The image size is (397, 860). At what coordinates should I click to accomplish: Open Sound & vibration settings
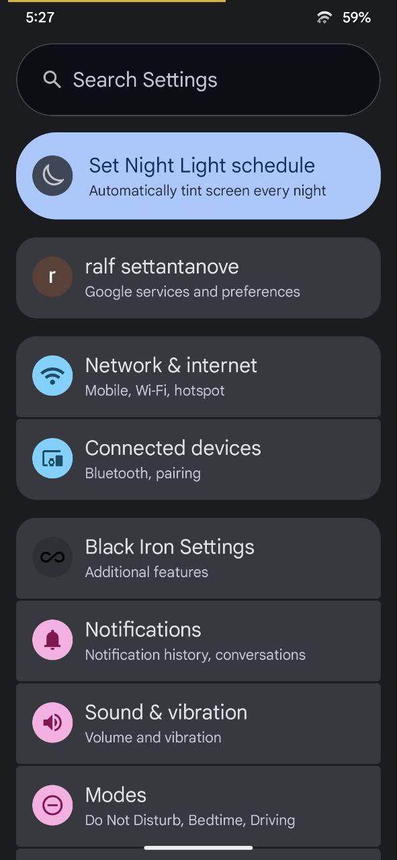[x=198, y=724]
